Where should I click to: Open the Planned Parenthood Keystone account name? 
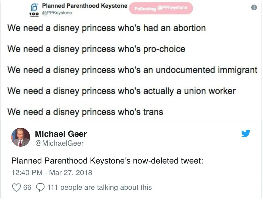pos(85,6)
